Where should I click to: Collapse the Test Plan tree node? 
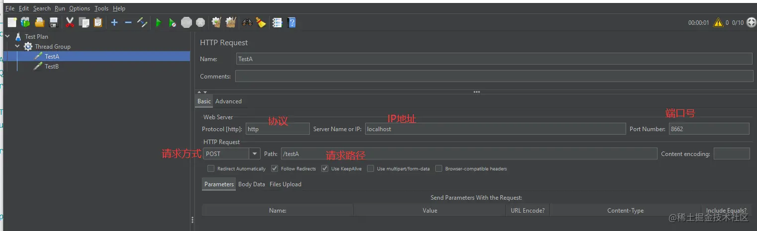(x=7, y=36)
